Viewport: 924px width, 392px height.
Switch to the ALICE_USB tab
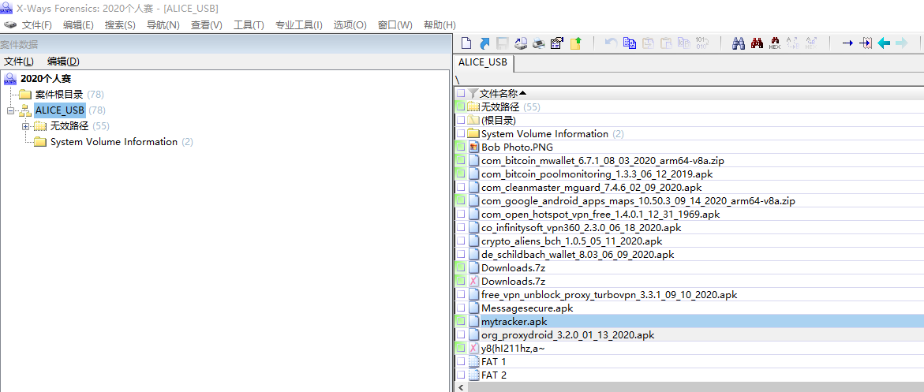click(x=484, y=63)
